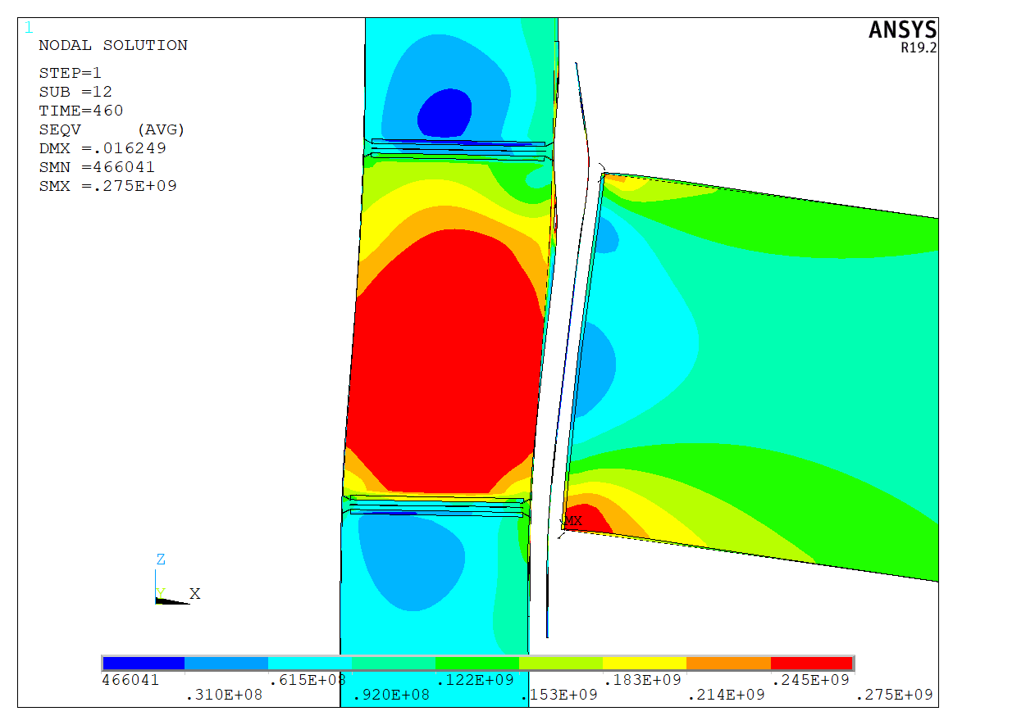This screenshot has width=1012, height=725.
Task: Click the orange legend color band
Action: point(728,663)
